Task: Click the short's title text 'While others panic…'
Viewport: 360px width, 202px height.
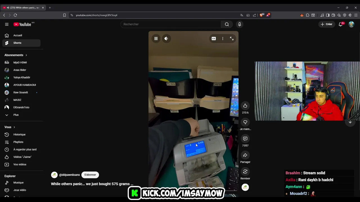Action: (x=92, y=184)
